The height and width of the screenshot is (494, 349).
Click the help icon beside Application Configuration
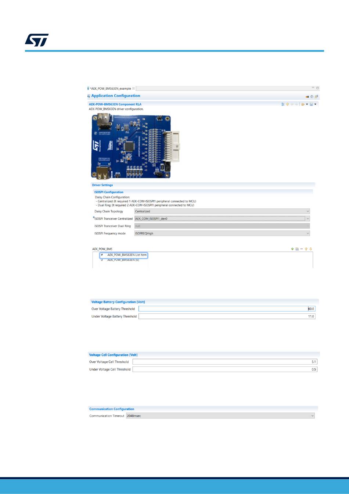pyautogui.click(x=312, y=97)
